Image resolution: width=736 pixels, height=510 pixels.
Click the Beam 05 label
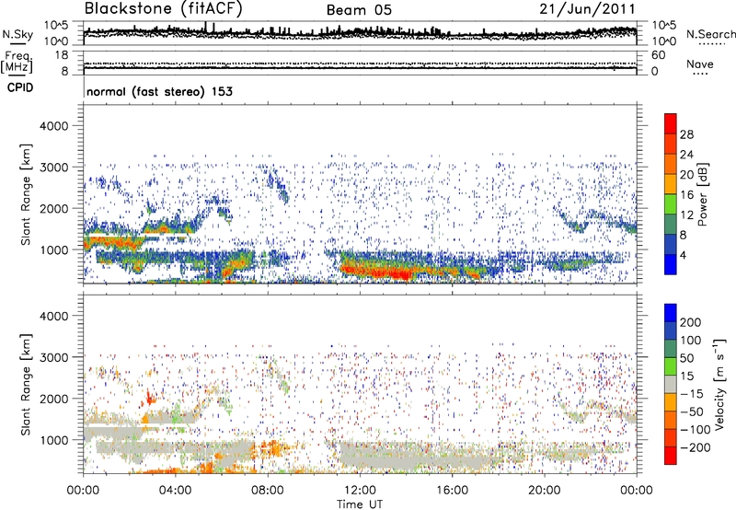coord(359,10)
